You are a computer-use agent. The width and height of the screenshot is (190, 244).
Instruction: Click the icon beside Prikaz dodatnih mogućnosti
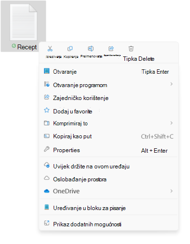coord(46,223)
